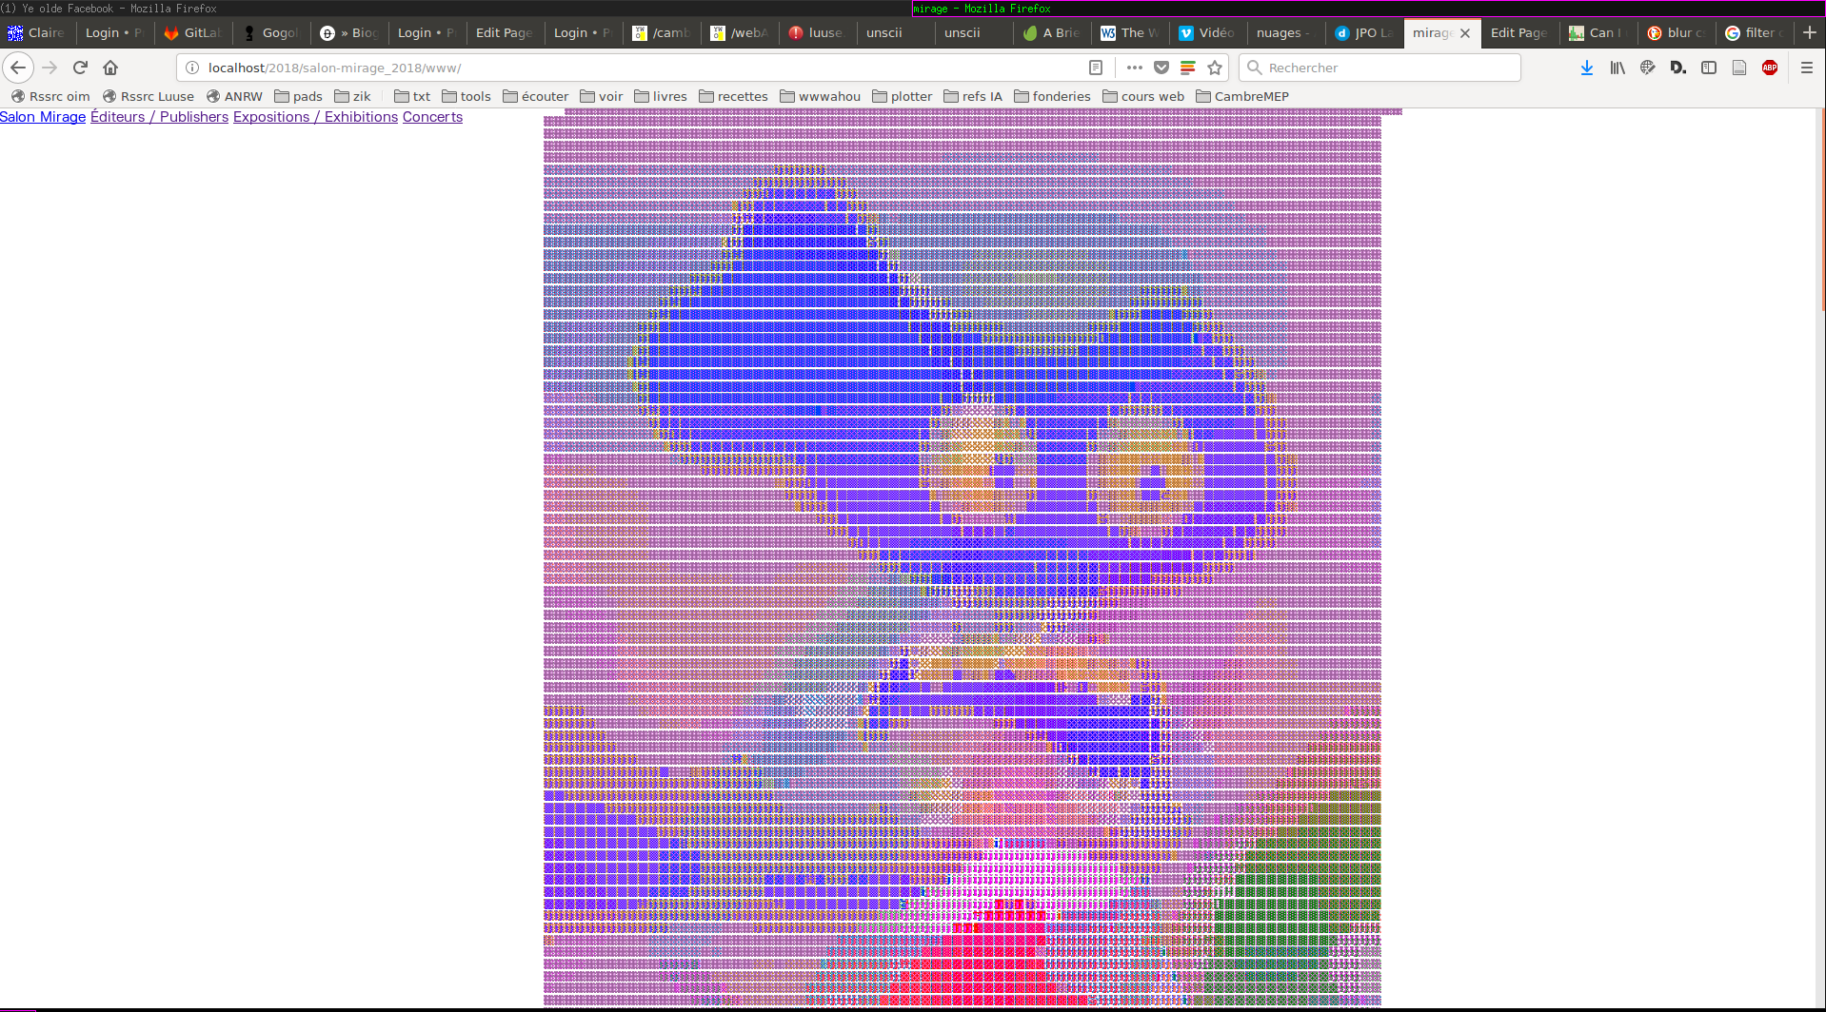Open the hamburger application menu

click(1806, 68)
